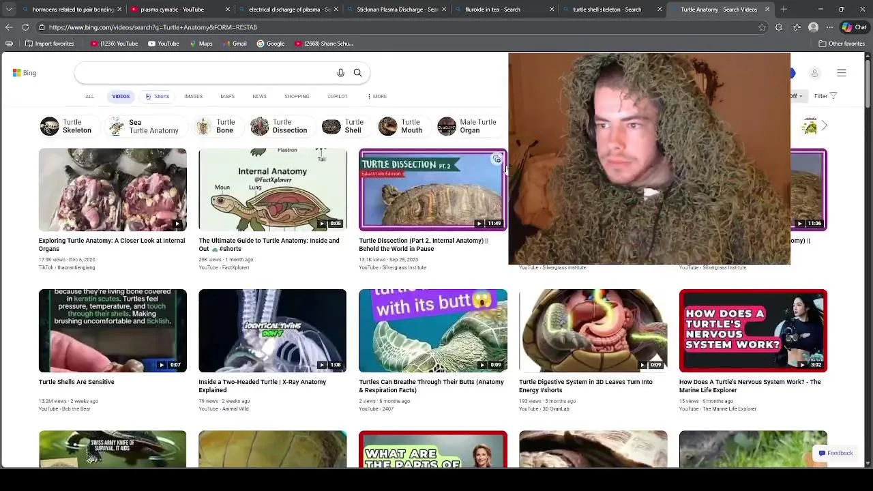This screenshot has height=491, width=873.
Task: Open the Other favorites folder
Action: 842,44
